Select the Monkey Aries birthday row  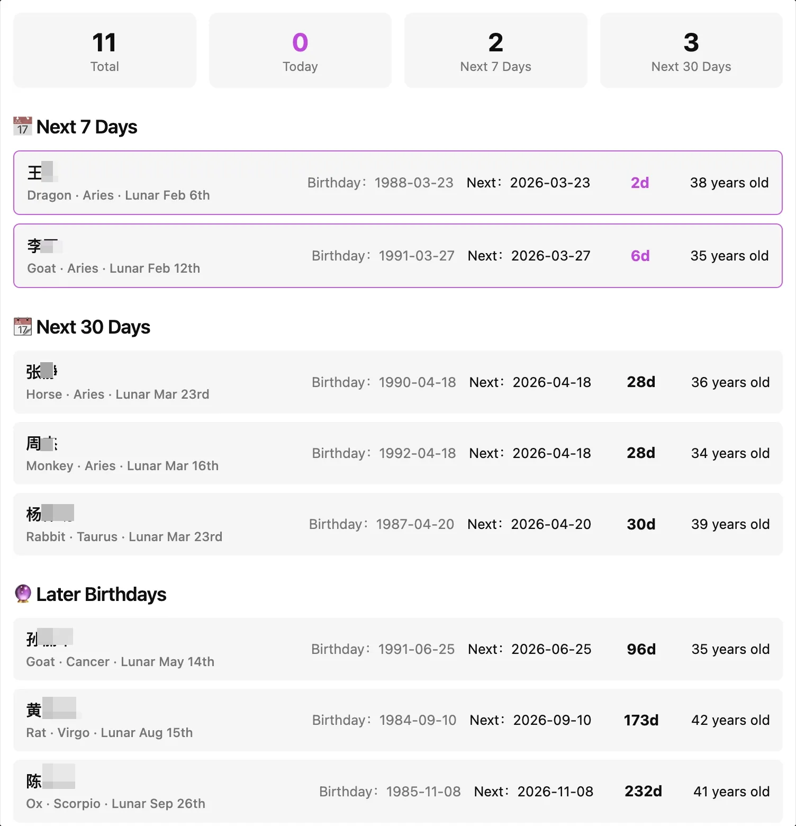(398, 453)
